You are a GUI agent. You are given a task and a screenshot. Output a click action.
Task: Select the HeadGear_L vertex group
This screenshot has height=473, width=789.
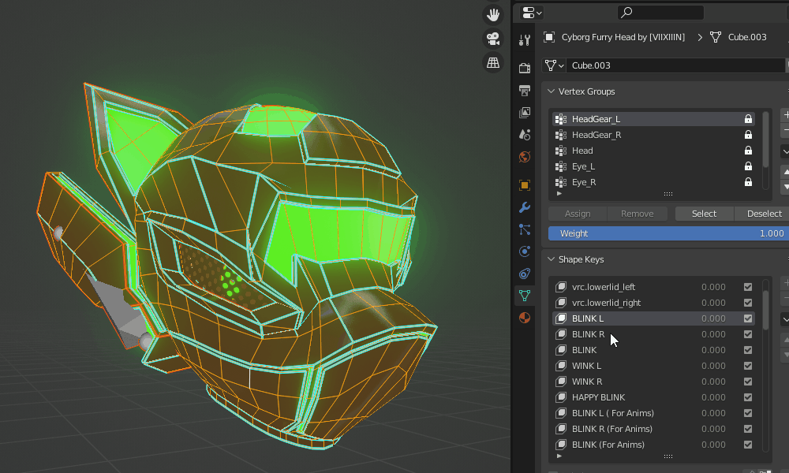point(653,119)
